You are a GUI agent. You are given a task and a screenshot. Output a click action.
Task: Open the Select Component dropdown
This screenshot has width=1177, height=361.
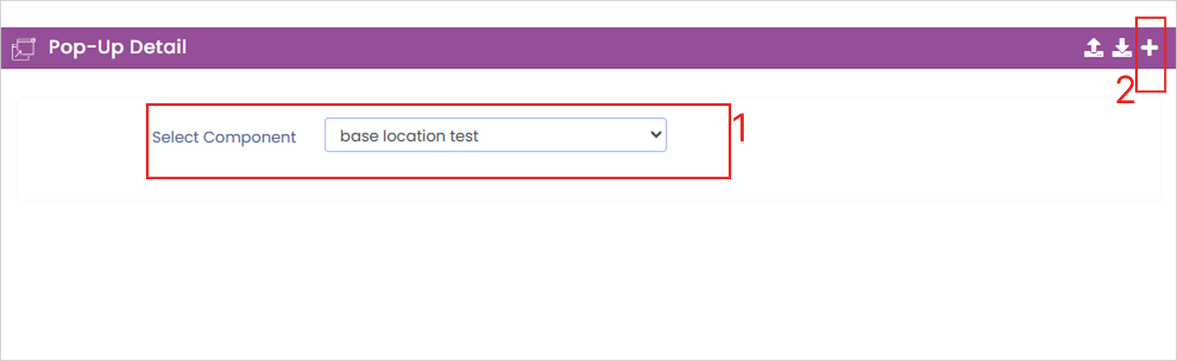(495, 135)
